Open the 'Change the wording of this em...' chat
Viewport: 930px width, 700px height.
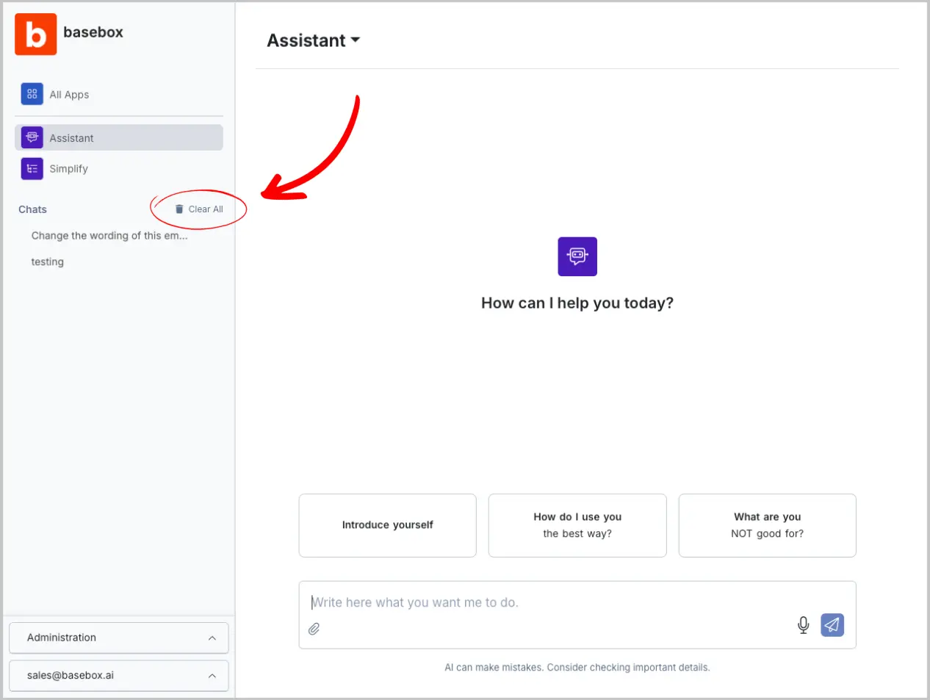point(109,236)
